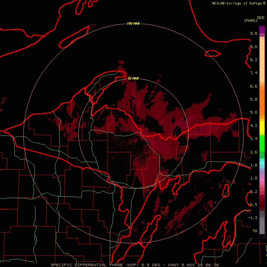Click the 5.8 scale value

pyautogui.click(x=254, y=99)
